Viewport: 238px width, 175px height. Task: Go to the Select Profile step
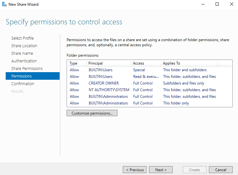[x=22, y=38]
